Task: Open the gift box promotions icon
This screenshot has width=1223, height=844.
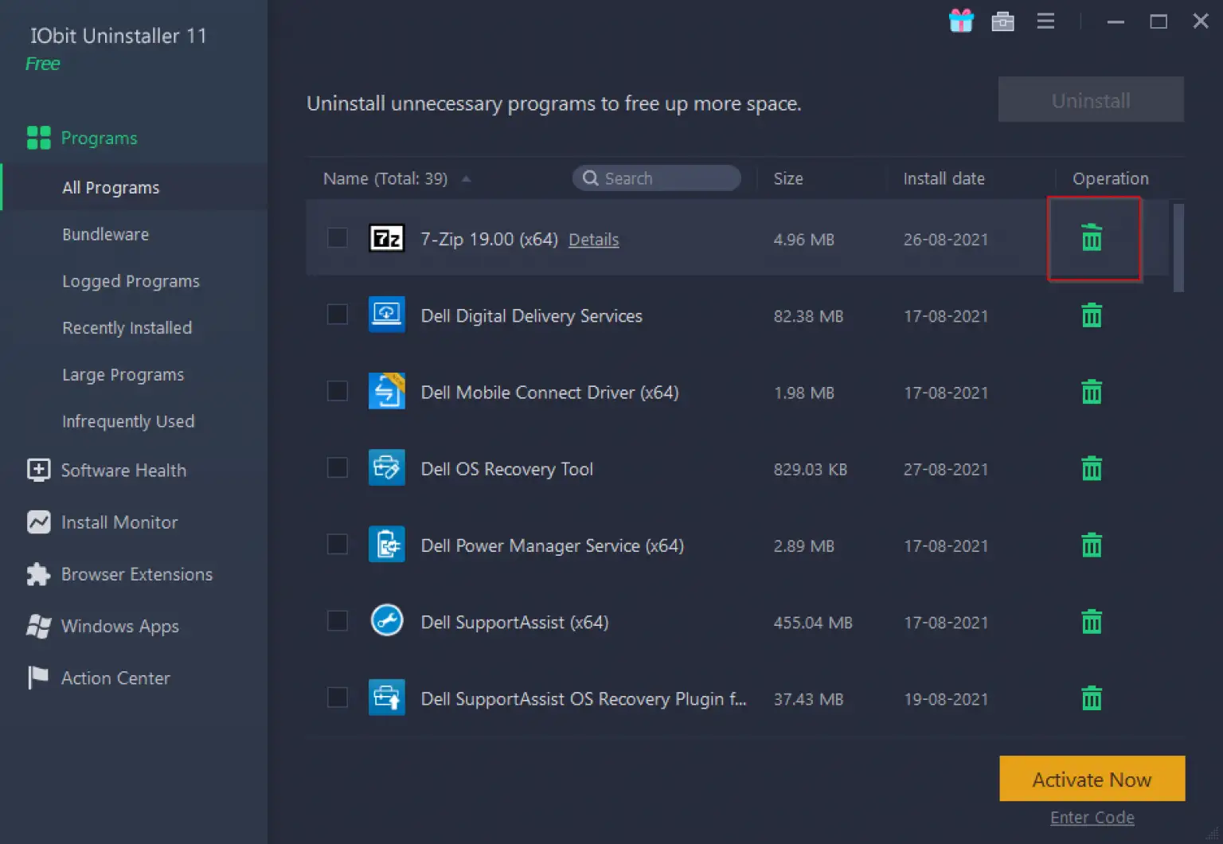Action: click(x=961, y=21)
